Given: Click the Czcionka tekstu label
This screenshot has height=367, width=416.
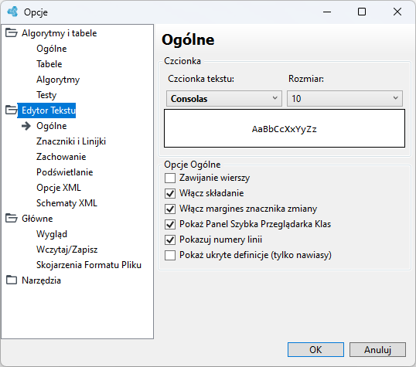Looking at the screenshot, I should (x=201, y=79).
